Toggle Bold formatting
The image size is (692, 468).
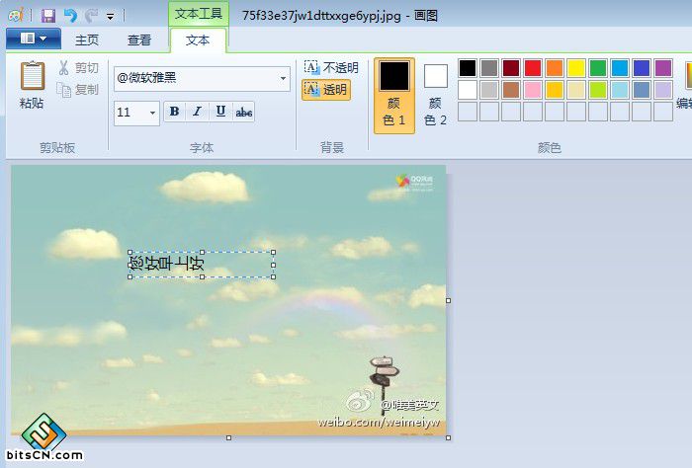174,112
